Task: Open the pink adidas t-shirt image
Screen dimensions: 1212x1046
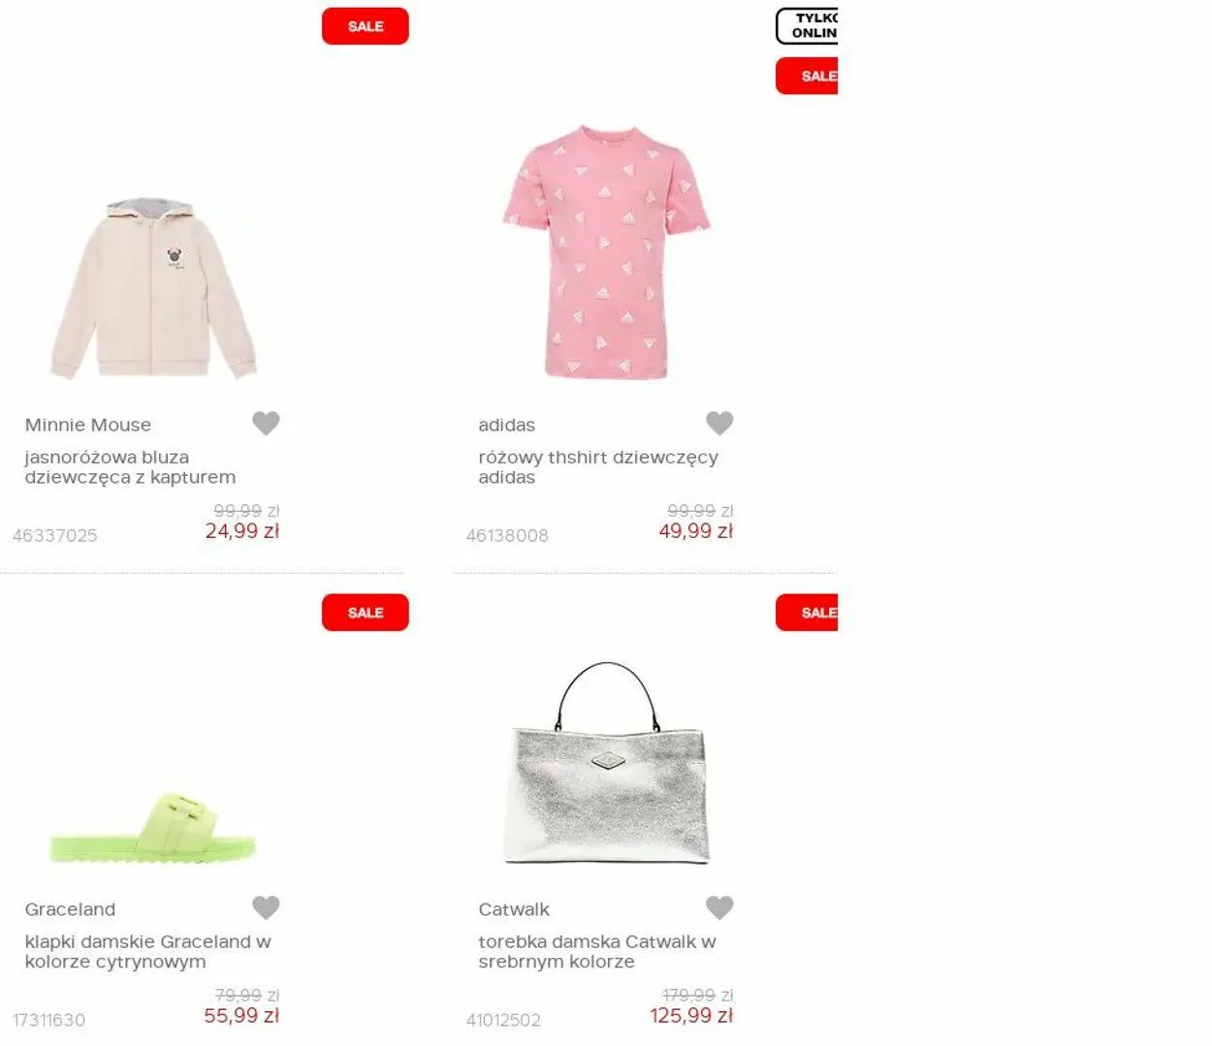Action: (x=606, y=252)
